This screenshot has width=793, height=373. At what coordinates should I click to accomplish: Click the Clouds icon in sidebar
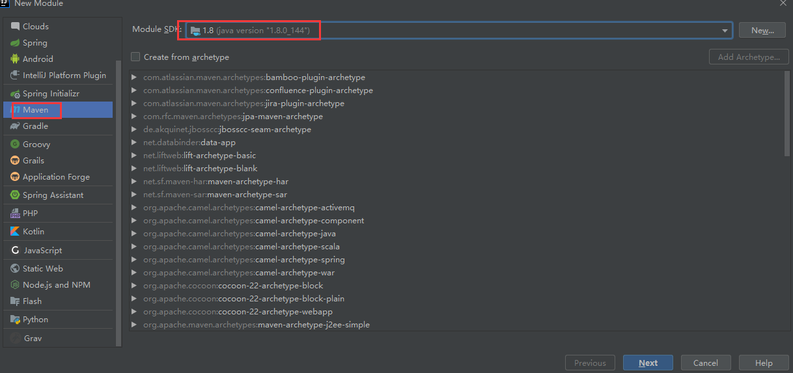pyautogui.click(x=16, y=27)
